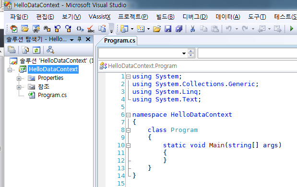The image size is (297, 187).
Task: Expand the Properties folder node
Action: [19, 78]
